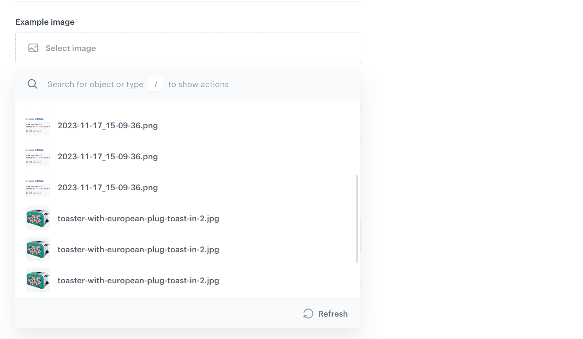Choose the last toaster image thumbnail
The height and width of the screenshot is (339, 583).
[38, 280]
